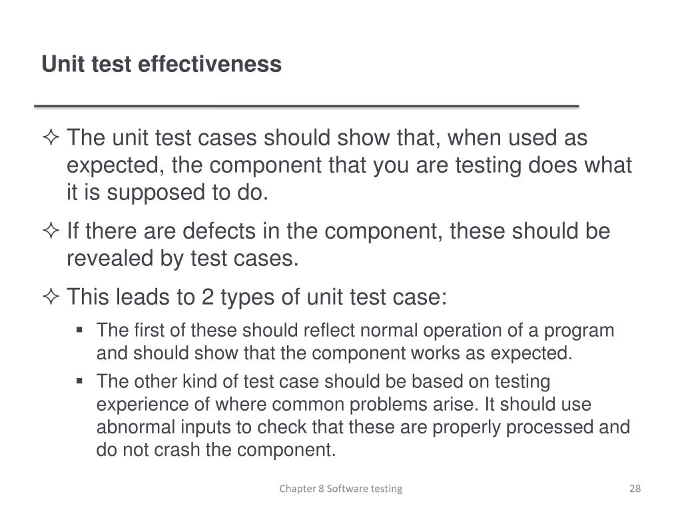Image resolution: width=682 pixels, height=512 pixels.
Task: Click the diamond bullet before 'This leads to'
Action: (x=51, y=297)
